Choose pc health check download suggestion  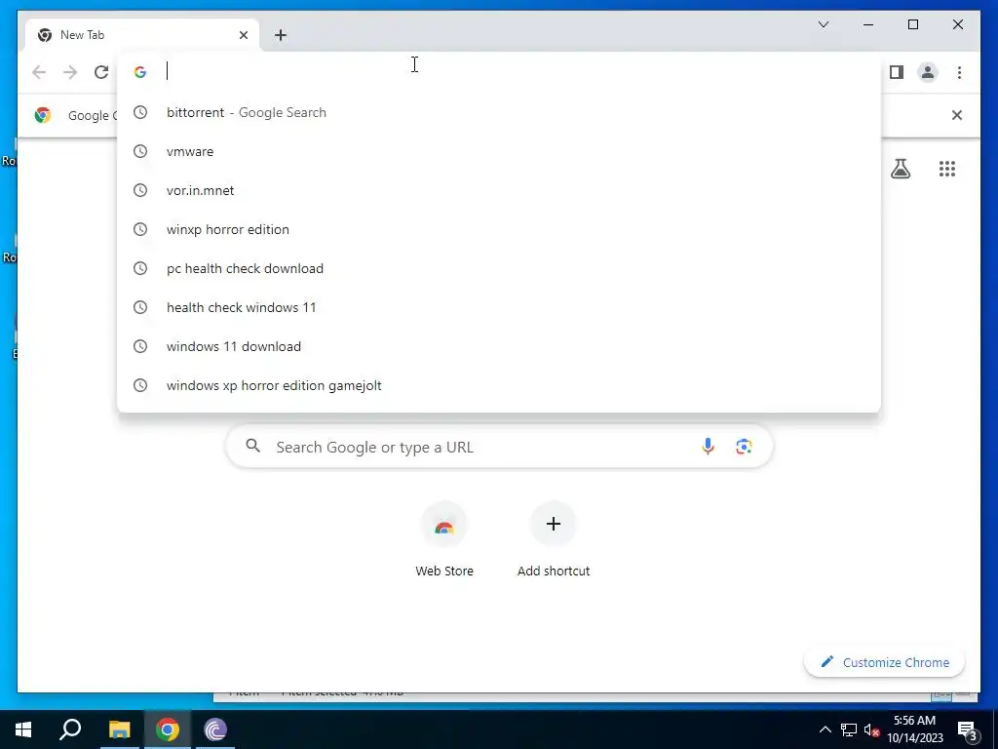click(499, 268)
